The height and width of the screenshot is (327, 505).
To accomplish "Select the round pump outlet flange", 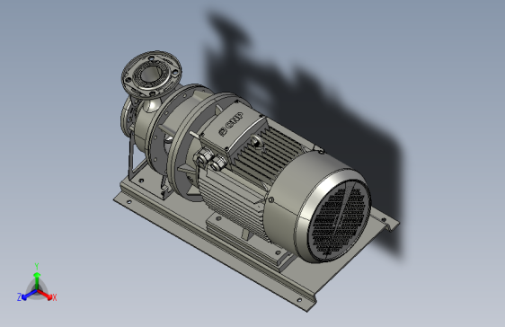I will [x=151, y=74].
